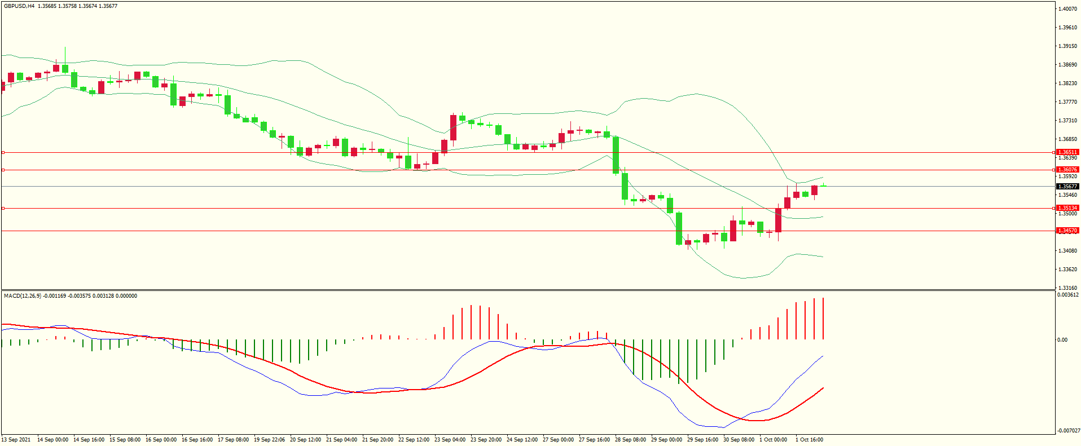Click the MACD scale value 0.003612
Image resolution: width=1081 pixels, height=446 pixels.
1068,295
